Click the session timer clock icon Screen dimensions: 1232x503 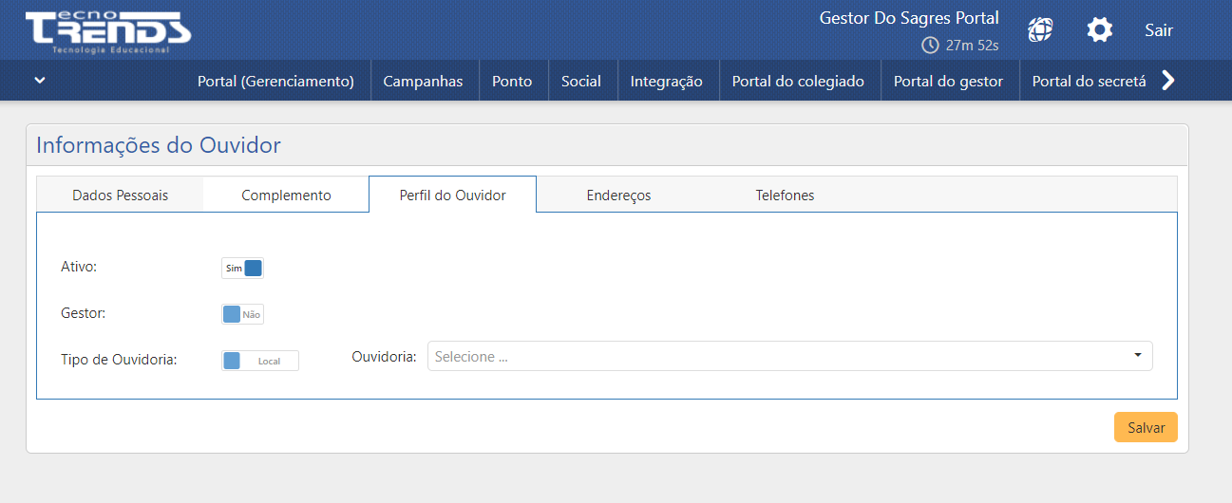point(930,46)
